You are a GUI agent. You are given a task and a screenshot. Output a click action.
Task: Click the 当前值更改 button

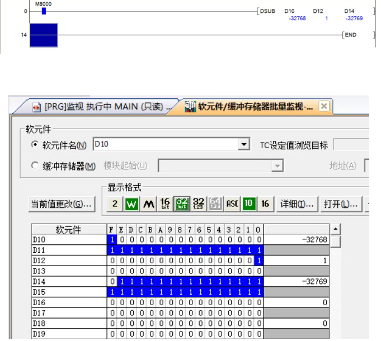tap(62, 204)
